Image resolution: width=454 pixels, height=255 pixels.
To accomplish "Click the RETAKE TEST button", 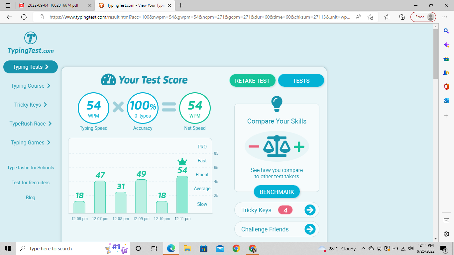I will pyautogui.click(x=252, y=81).
